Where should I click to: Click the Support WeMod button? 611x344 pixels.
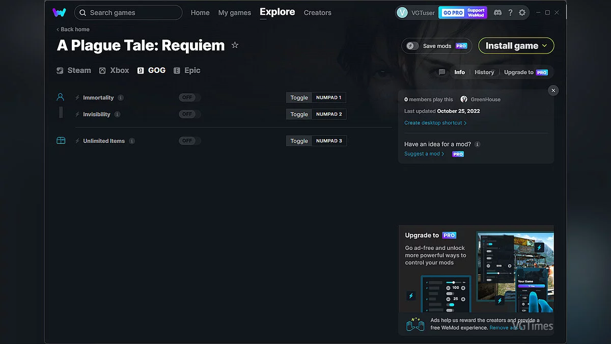point(476,13)
